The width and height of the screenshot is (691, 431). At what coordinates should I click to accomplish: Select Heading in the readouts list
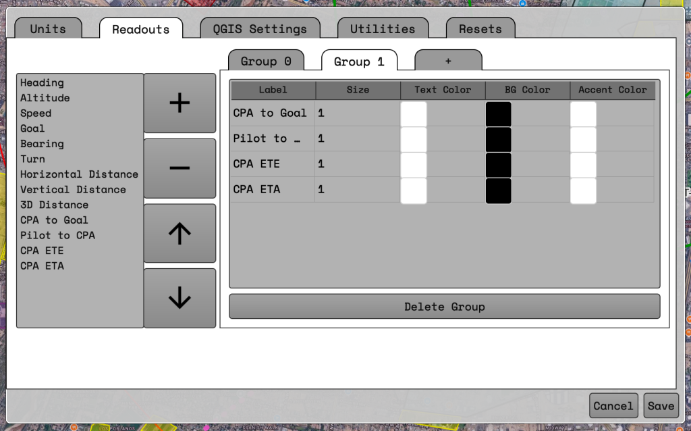(x=42, y=82)
